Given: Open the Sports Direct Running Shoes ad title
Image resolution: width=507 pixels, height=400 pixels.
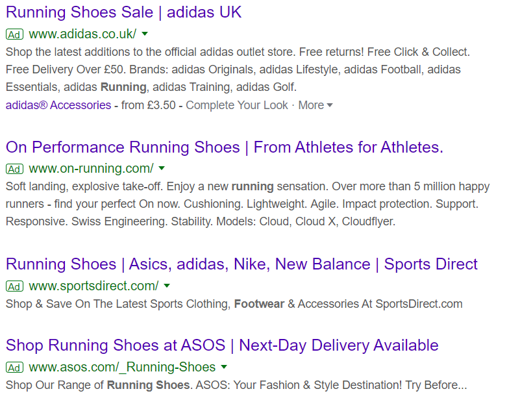Looking at the screenshot, I should pos(241,264).
